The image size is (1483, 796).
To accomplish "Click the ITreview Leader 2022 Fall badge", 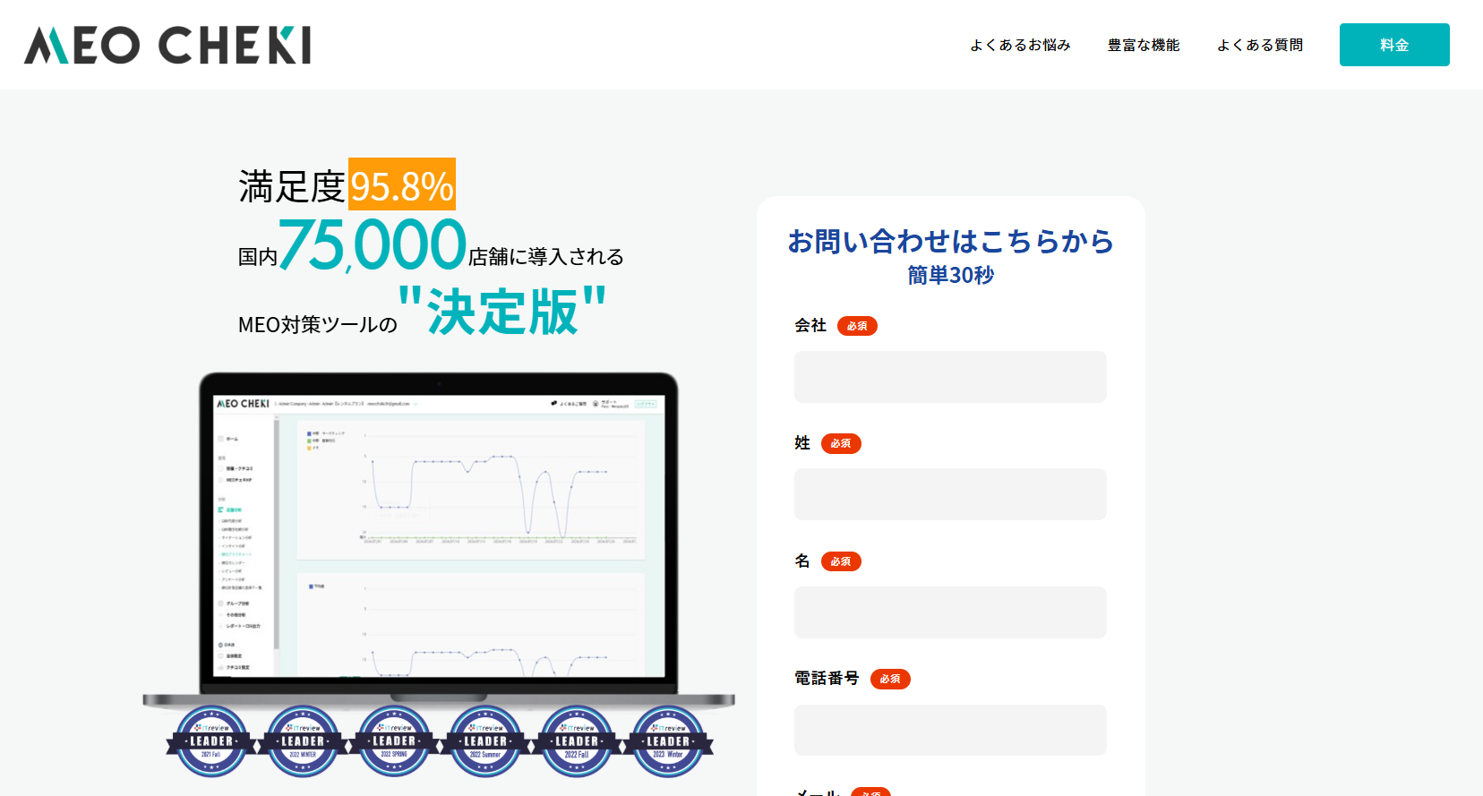I will (x=577, y=741).
